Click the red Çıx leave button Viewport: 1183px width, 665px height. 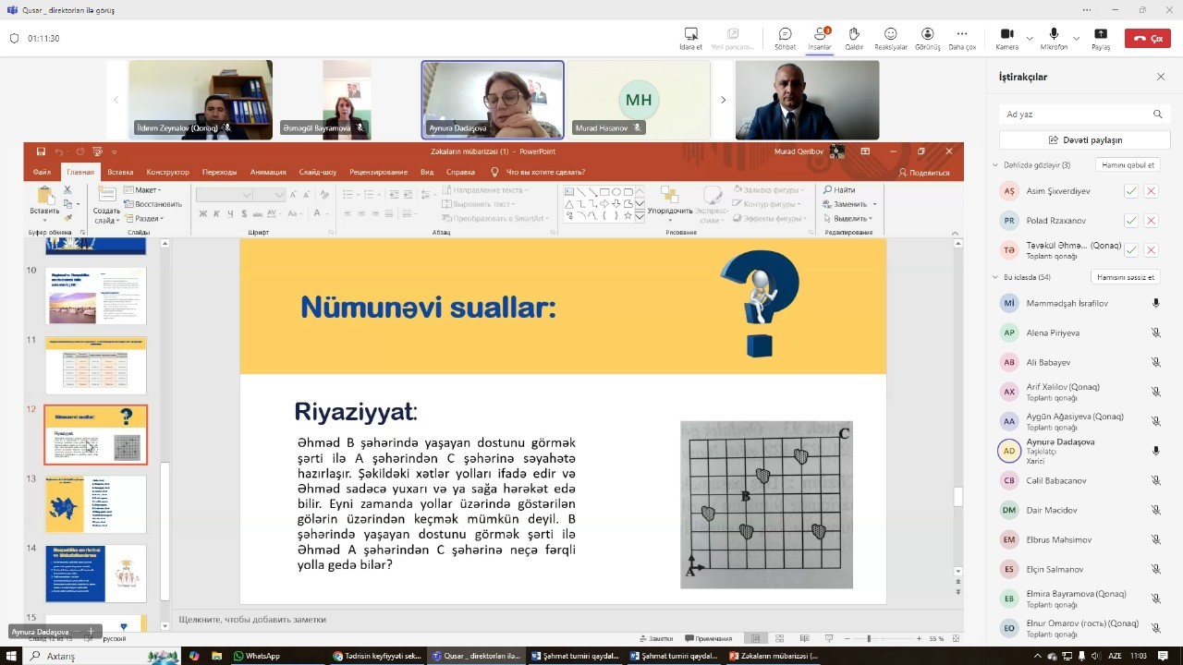point(1147,39)
